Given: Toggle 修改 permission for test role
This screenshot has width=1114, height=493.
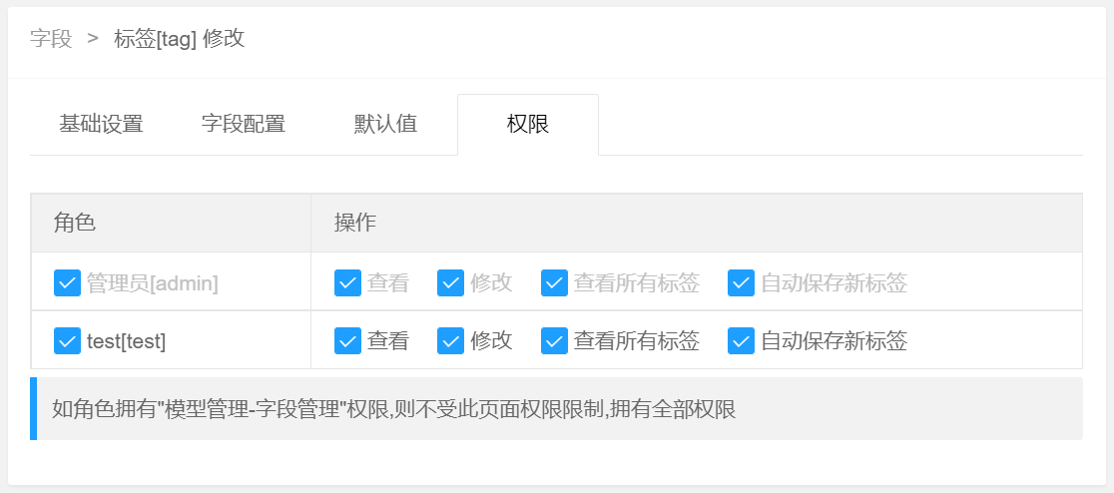Looking at the screenshot, I should [450, 341].
